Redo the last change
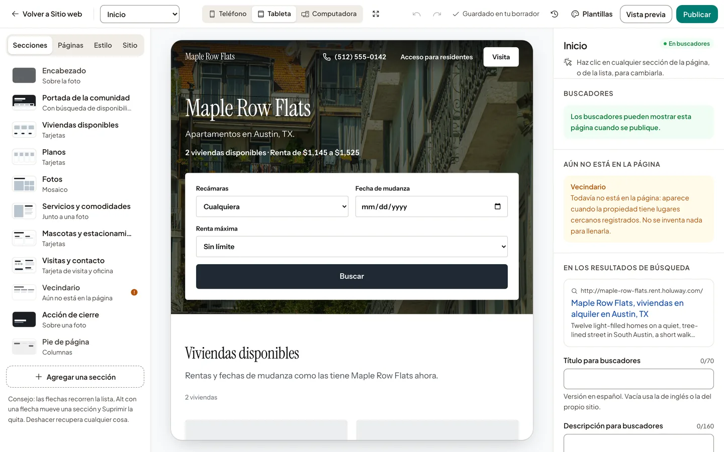Screen dimensions: 724x452 [437, 14]
